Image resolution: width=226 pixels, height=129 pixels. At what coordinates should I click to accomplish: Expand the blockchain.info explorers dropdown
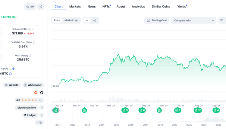click(x=42, y=107)
